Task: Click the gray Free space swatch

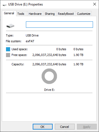Action: (x=8, y=55)
